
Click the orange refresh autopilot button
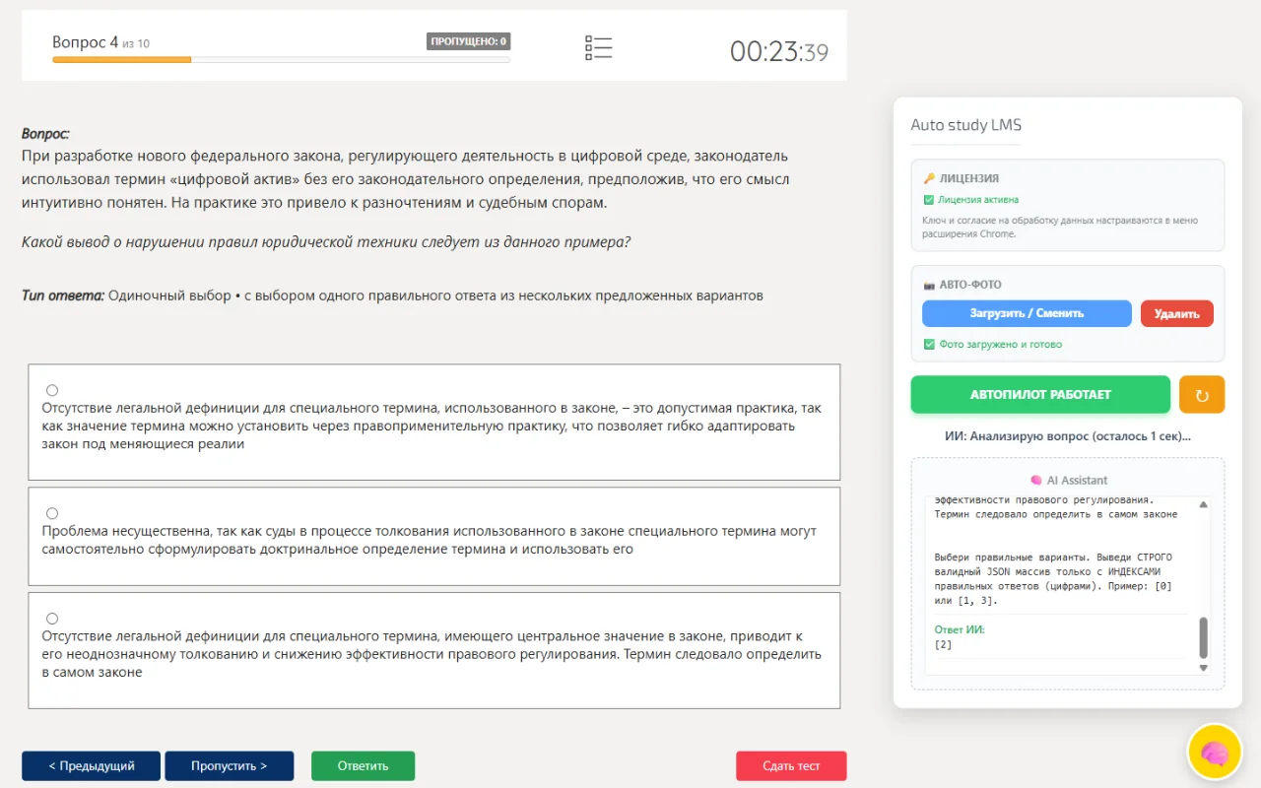point(1201,394)
